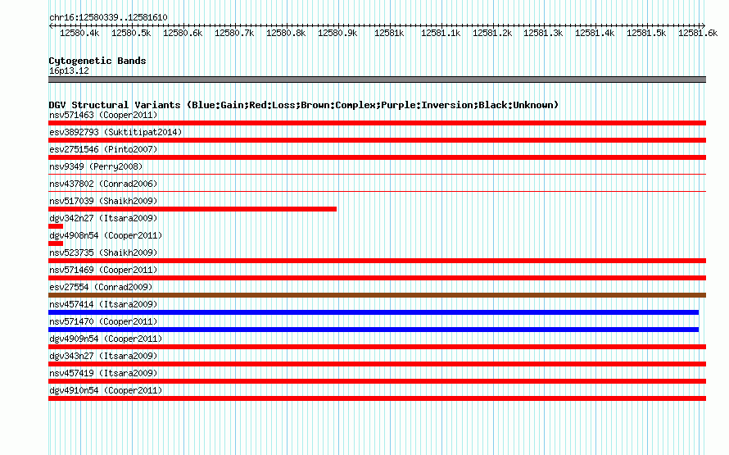Click the shorter red bar under nsv517039

coord(192,209)
